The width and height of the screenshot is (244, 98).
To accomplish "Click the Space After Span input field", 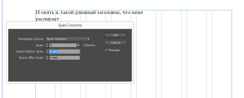I will click(65, 58).
